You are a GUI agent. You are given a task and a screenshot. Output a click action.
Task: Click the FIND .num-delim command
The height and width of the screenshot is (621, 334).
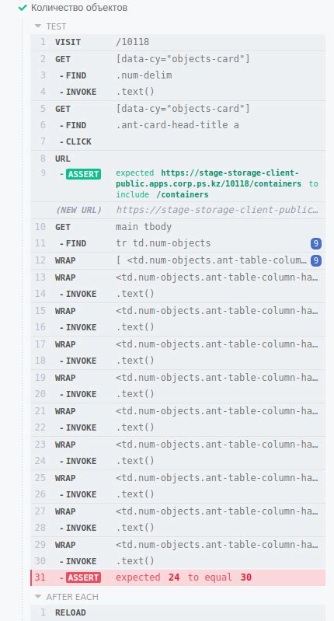[178, 75]
